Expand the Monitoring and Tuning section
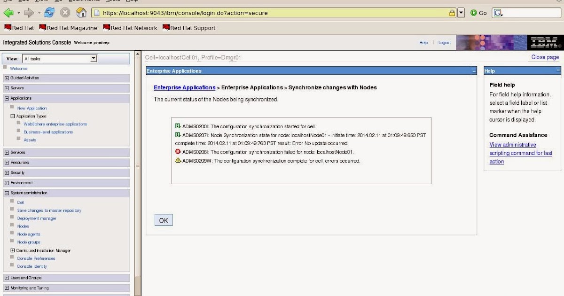564x296 pixels. (x=7, y=288)
